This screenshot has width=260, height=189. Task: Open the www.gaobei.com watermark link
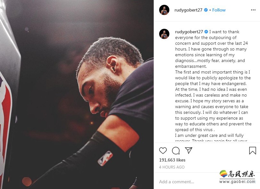[237, 182]
